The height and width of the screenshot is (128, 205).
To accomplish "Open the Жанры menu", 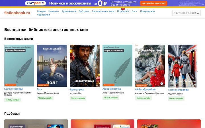I will pyautogui.click(x=41, y=11).
